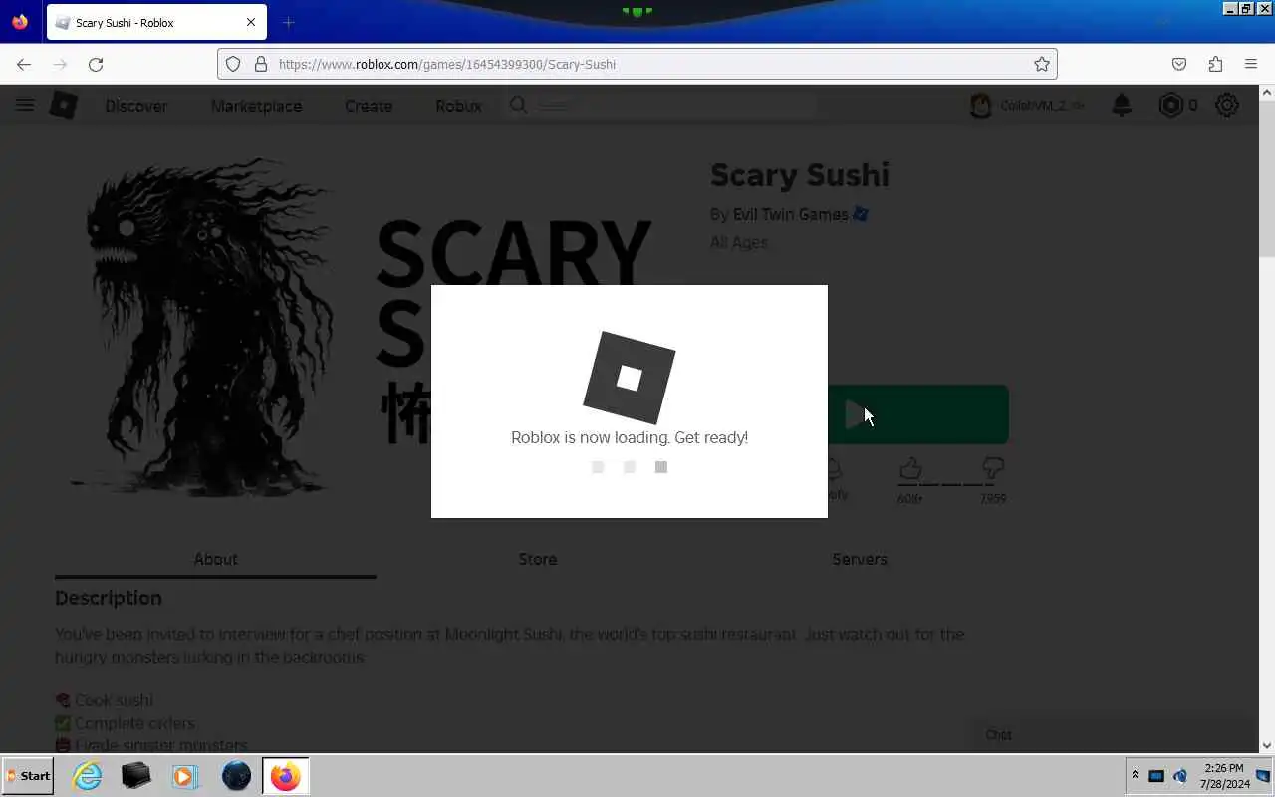Image resolution: width=1275 pixels, height=797 pixels.
Task: Reload the page in Firefox
Action: tap(96, 64)
